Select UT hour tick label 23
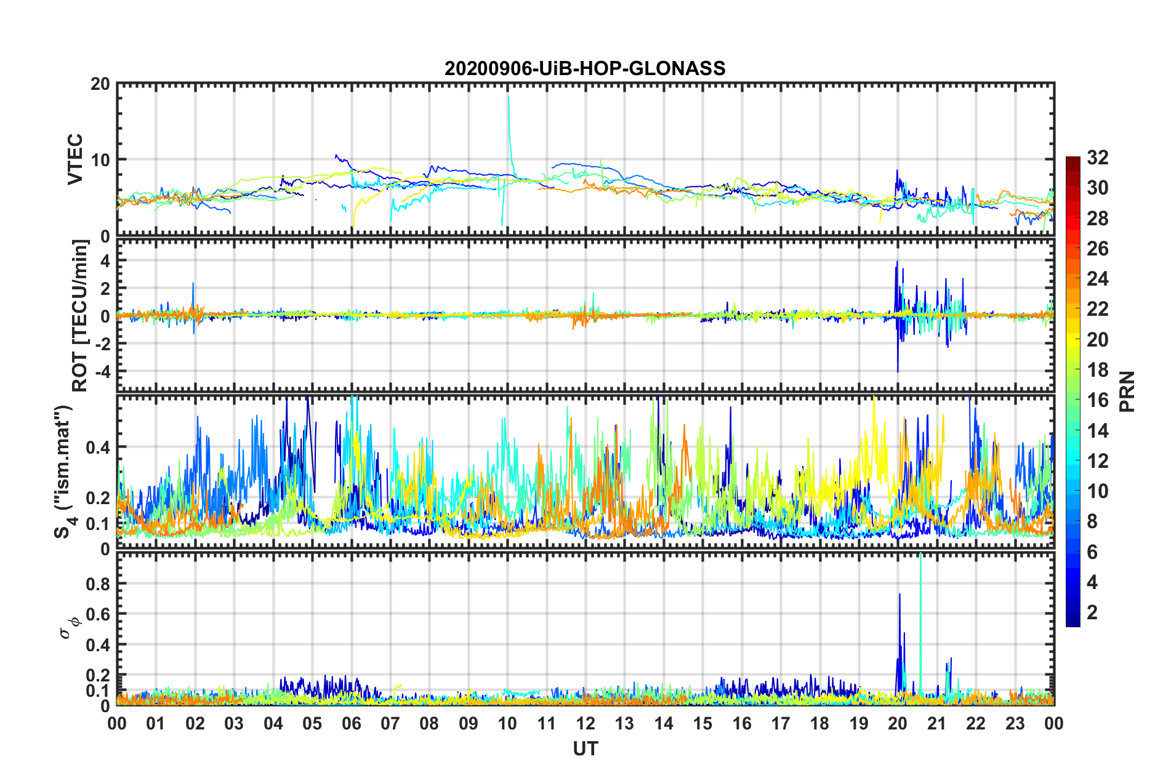Screen dimensions: 1171x783 (x=1015, y=723)
